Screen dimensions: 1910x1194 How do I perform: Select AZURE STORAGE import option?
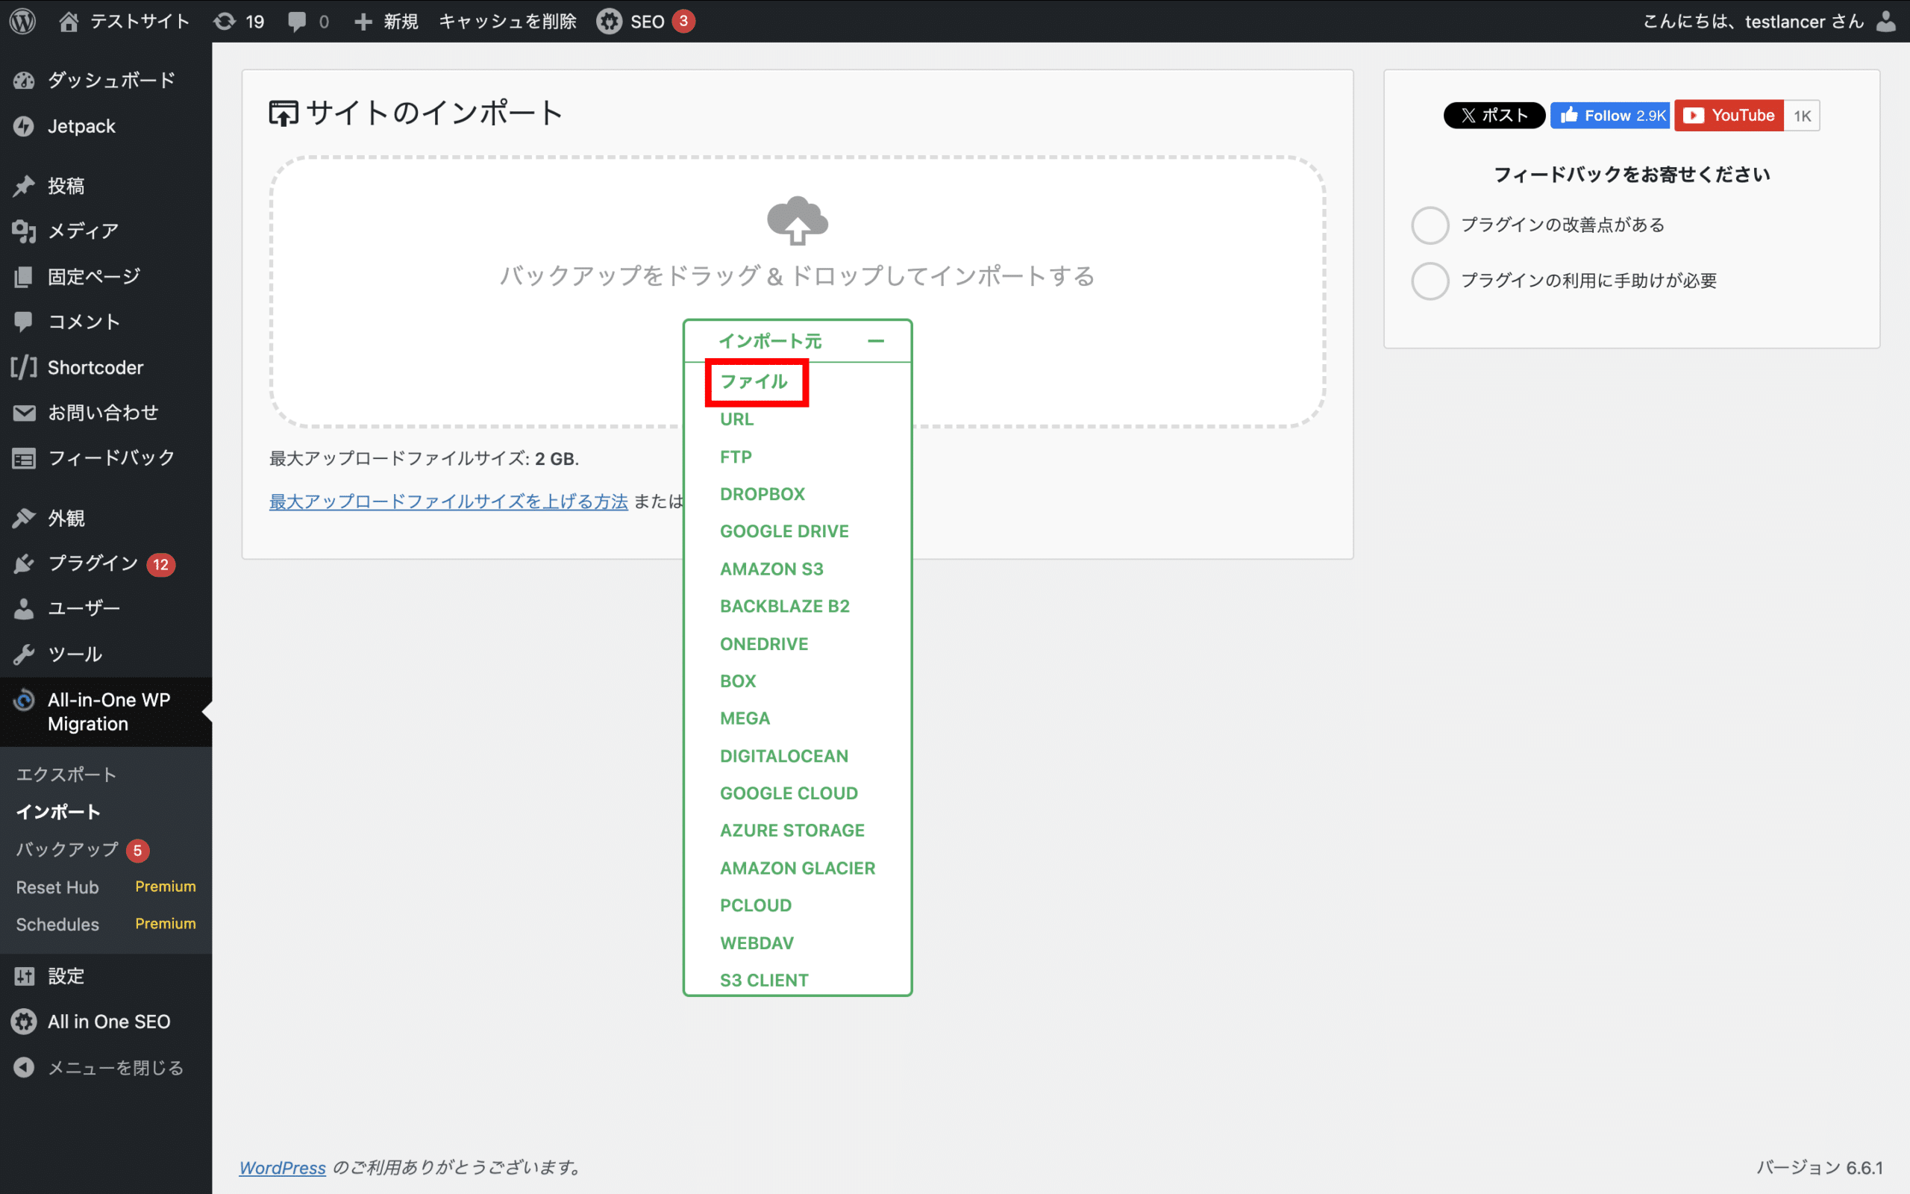pyautogui.click(x=792, y=830)
